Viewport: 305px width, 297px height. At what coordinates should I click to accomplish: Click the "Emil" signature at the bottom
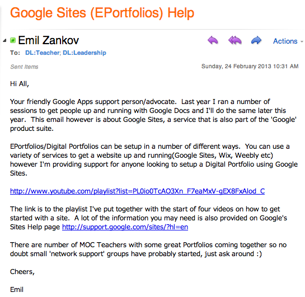pyautogui.click(x=17, y=290)
